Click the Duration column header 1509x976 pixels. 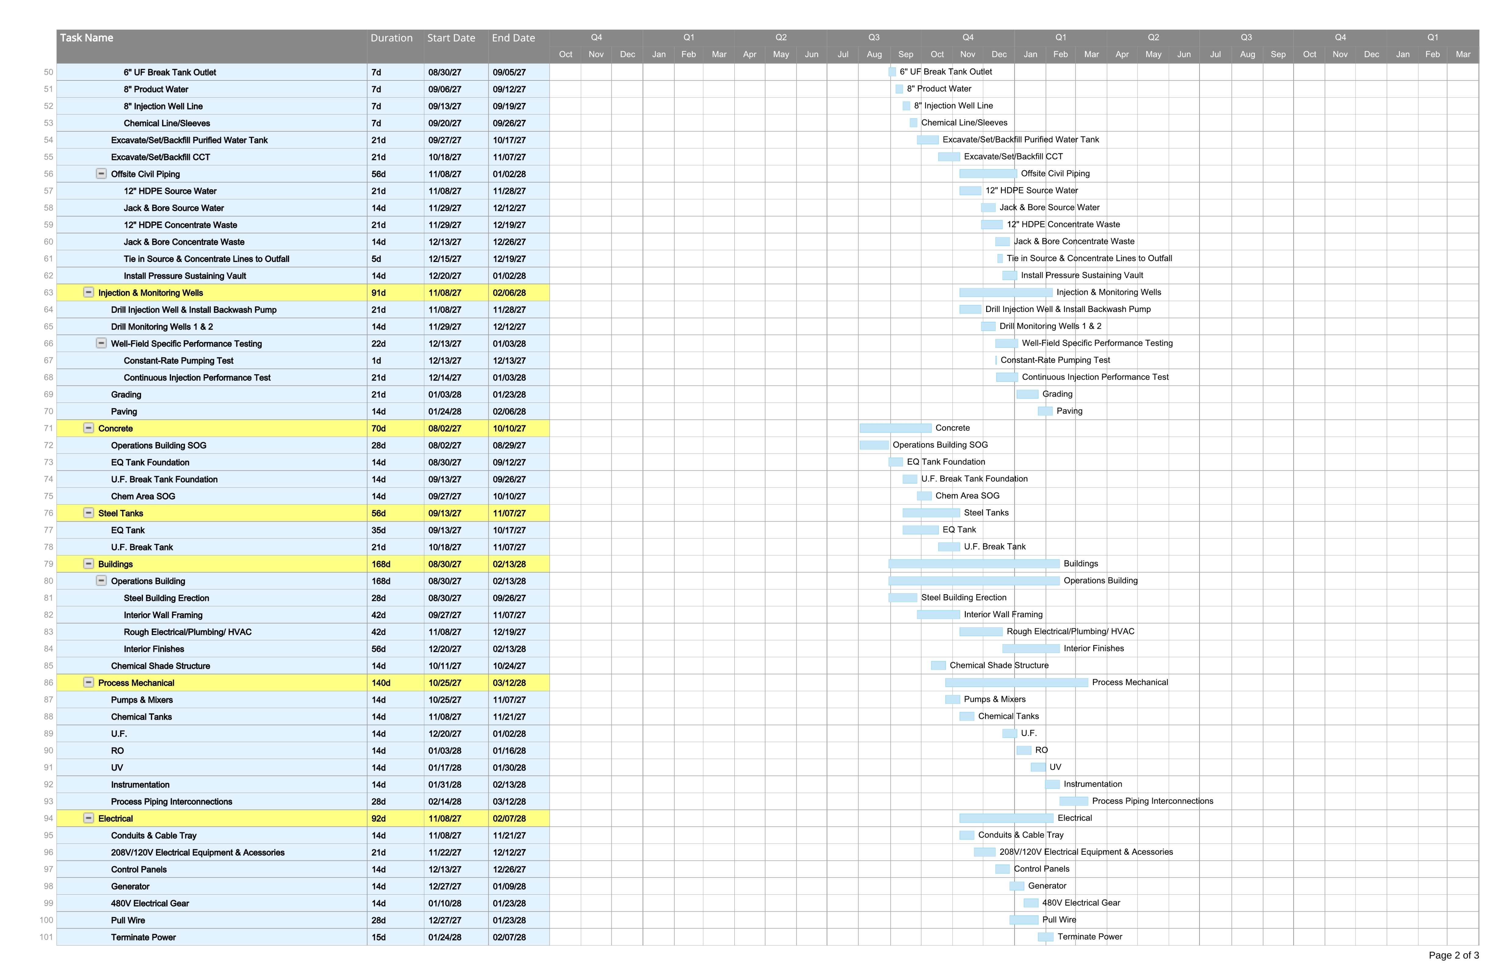(x=396, y=46)
